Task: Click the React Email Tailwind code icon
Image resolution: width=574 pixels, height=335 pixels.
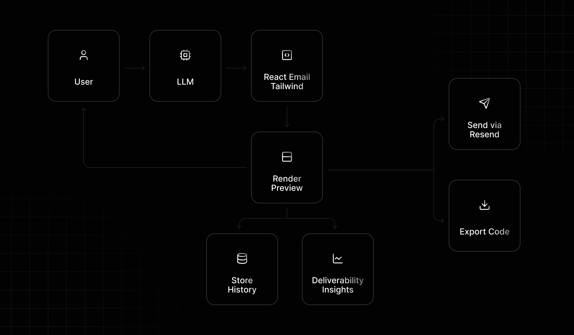Action: pyautogui.click(x=287, y=55)
